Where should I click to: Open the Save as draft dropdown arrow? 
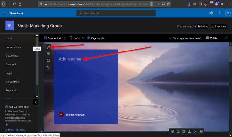coord(65,38)
